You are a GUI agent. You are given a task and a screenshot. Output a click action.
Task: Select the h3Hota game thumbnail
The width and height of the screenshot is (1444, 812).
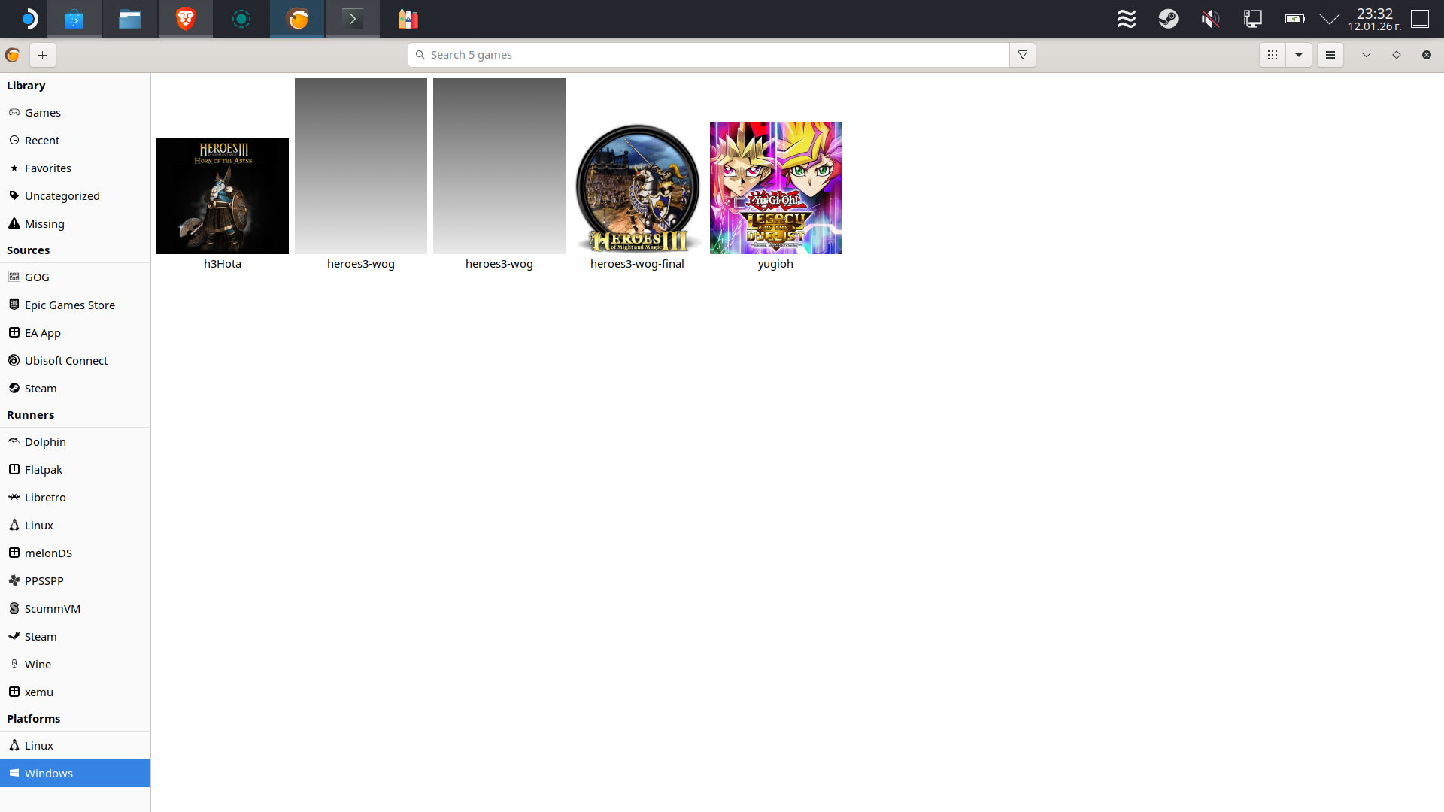[222, 195]
